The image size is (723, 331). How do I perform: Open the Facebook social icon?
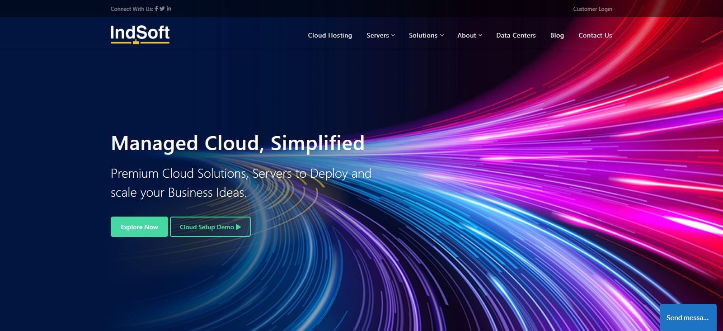[156, 9]
